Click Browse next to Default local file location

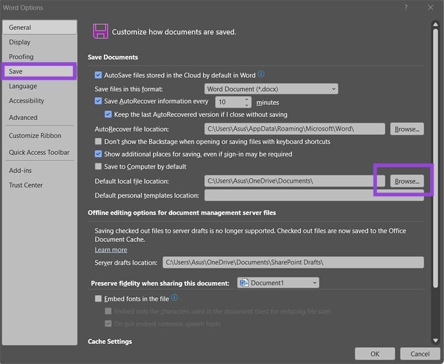[407, 180]
